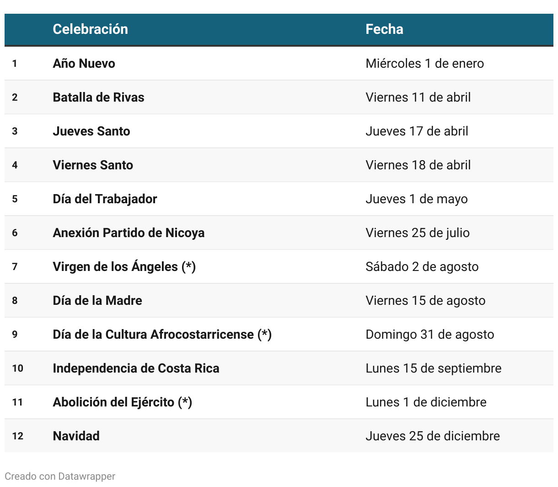Select the Batalla de Rivas cell
Viewport: 558px width, 487px height.
[x=98, y=97]
